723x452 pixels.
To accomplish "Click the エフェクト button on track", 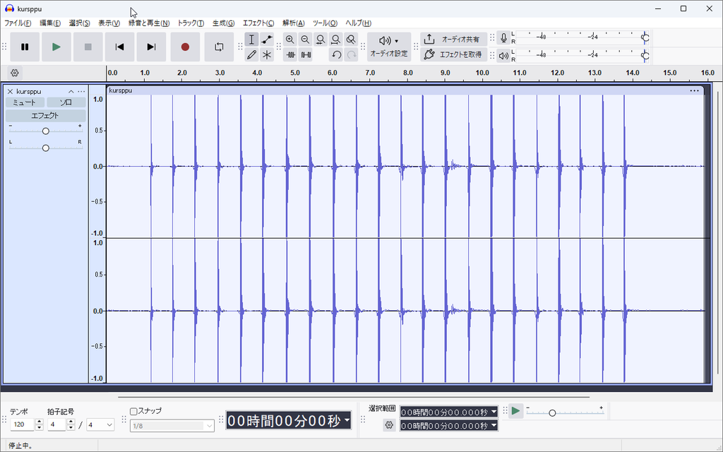I will tap(46, 115).
